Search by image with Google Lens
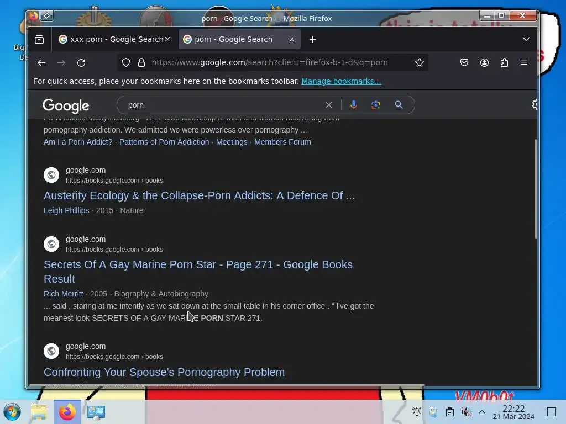This screenshot has height=424, width=566. [x=376, y=105]
